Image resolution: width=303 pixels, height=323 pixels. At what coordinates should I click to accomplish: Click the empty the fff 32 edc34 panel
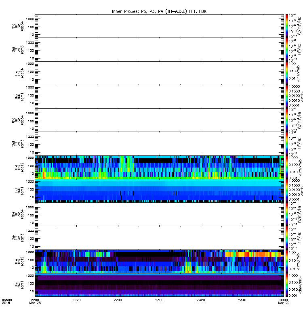(x=159, y=214)
